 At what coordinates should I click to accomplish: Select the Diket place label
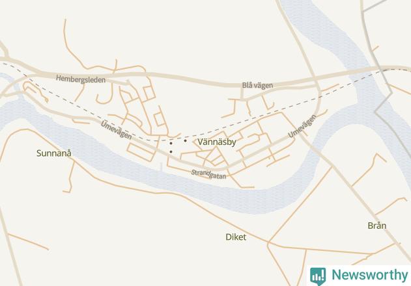pos(236,237)
